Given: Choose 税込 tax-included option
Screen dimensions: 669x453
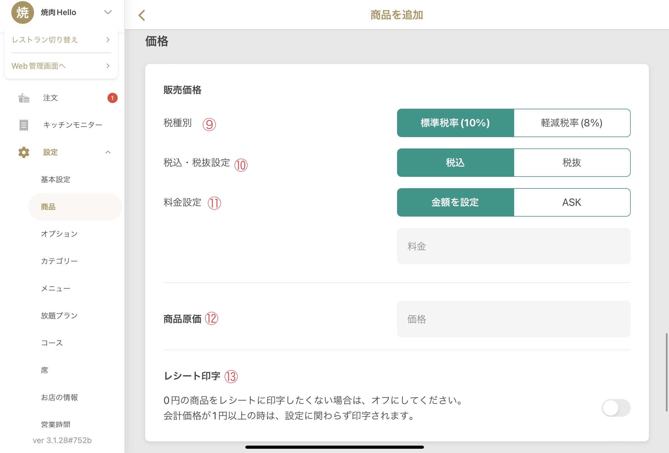Looking at the screenshot, I should point(455,163).
